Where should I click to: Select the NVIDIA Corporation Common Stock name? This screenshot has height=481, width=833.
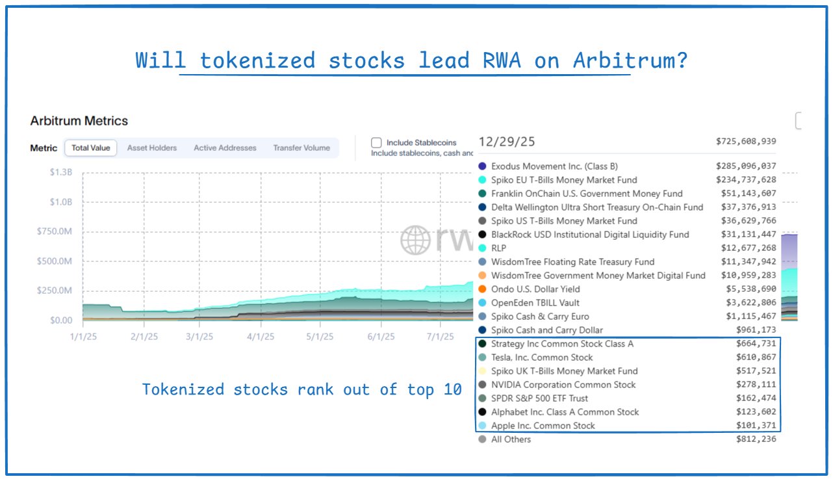coord(563,385)
